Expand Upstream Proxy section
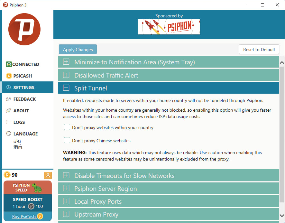Image resolution: width=285 pixels, height=223 pixels. tap(168, 214)
